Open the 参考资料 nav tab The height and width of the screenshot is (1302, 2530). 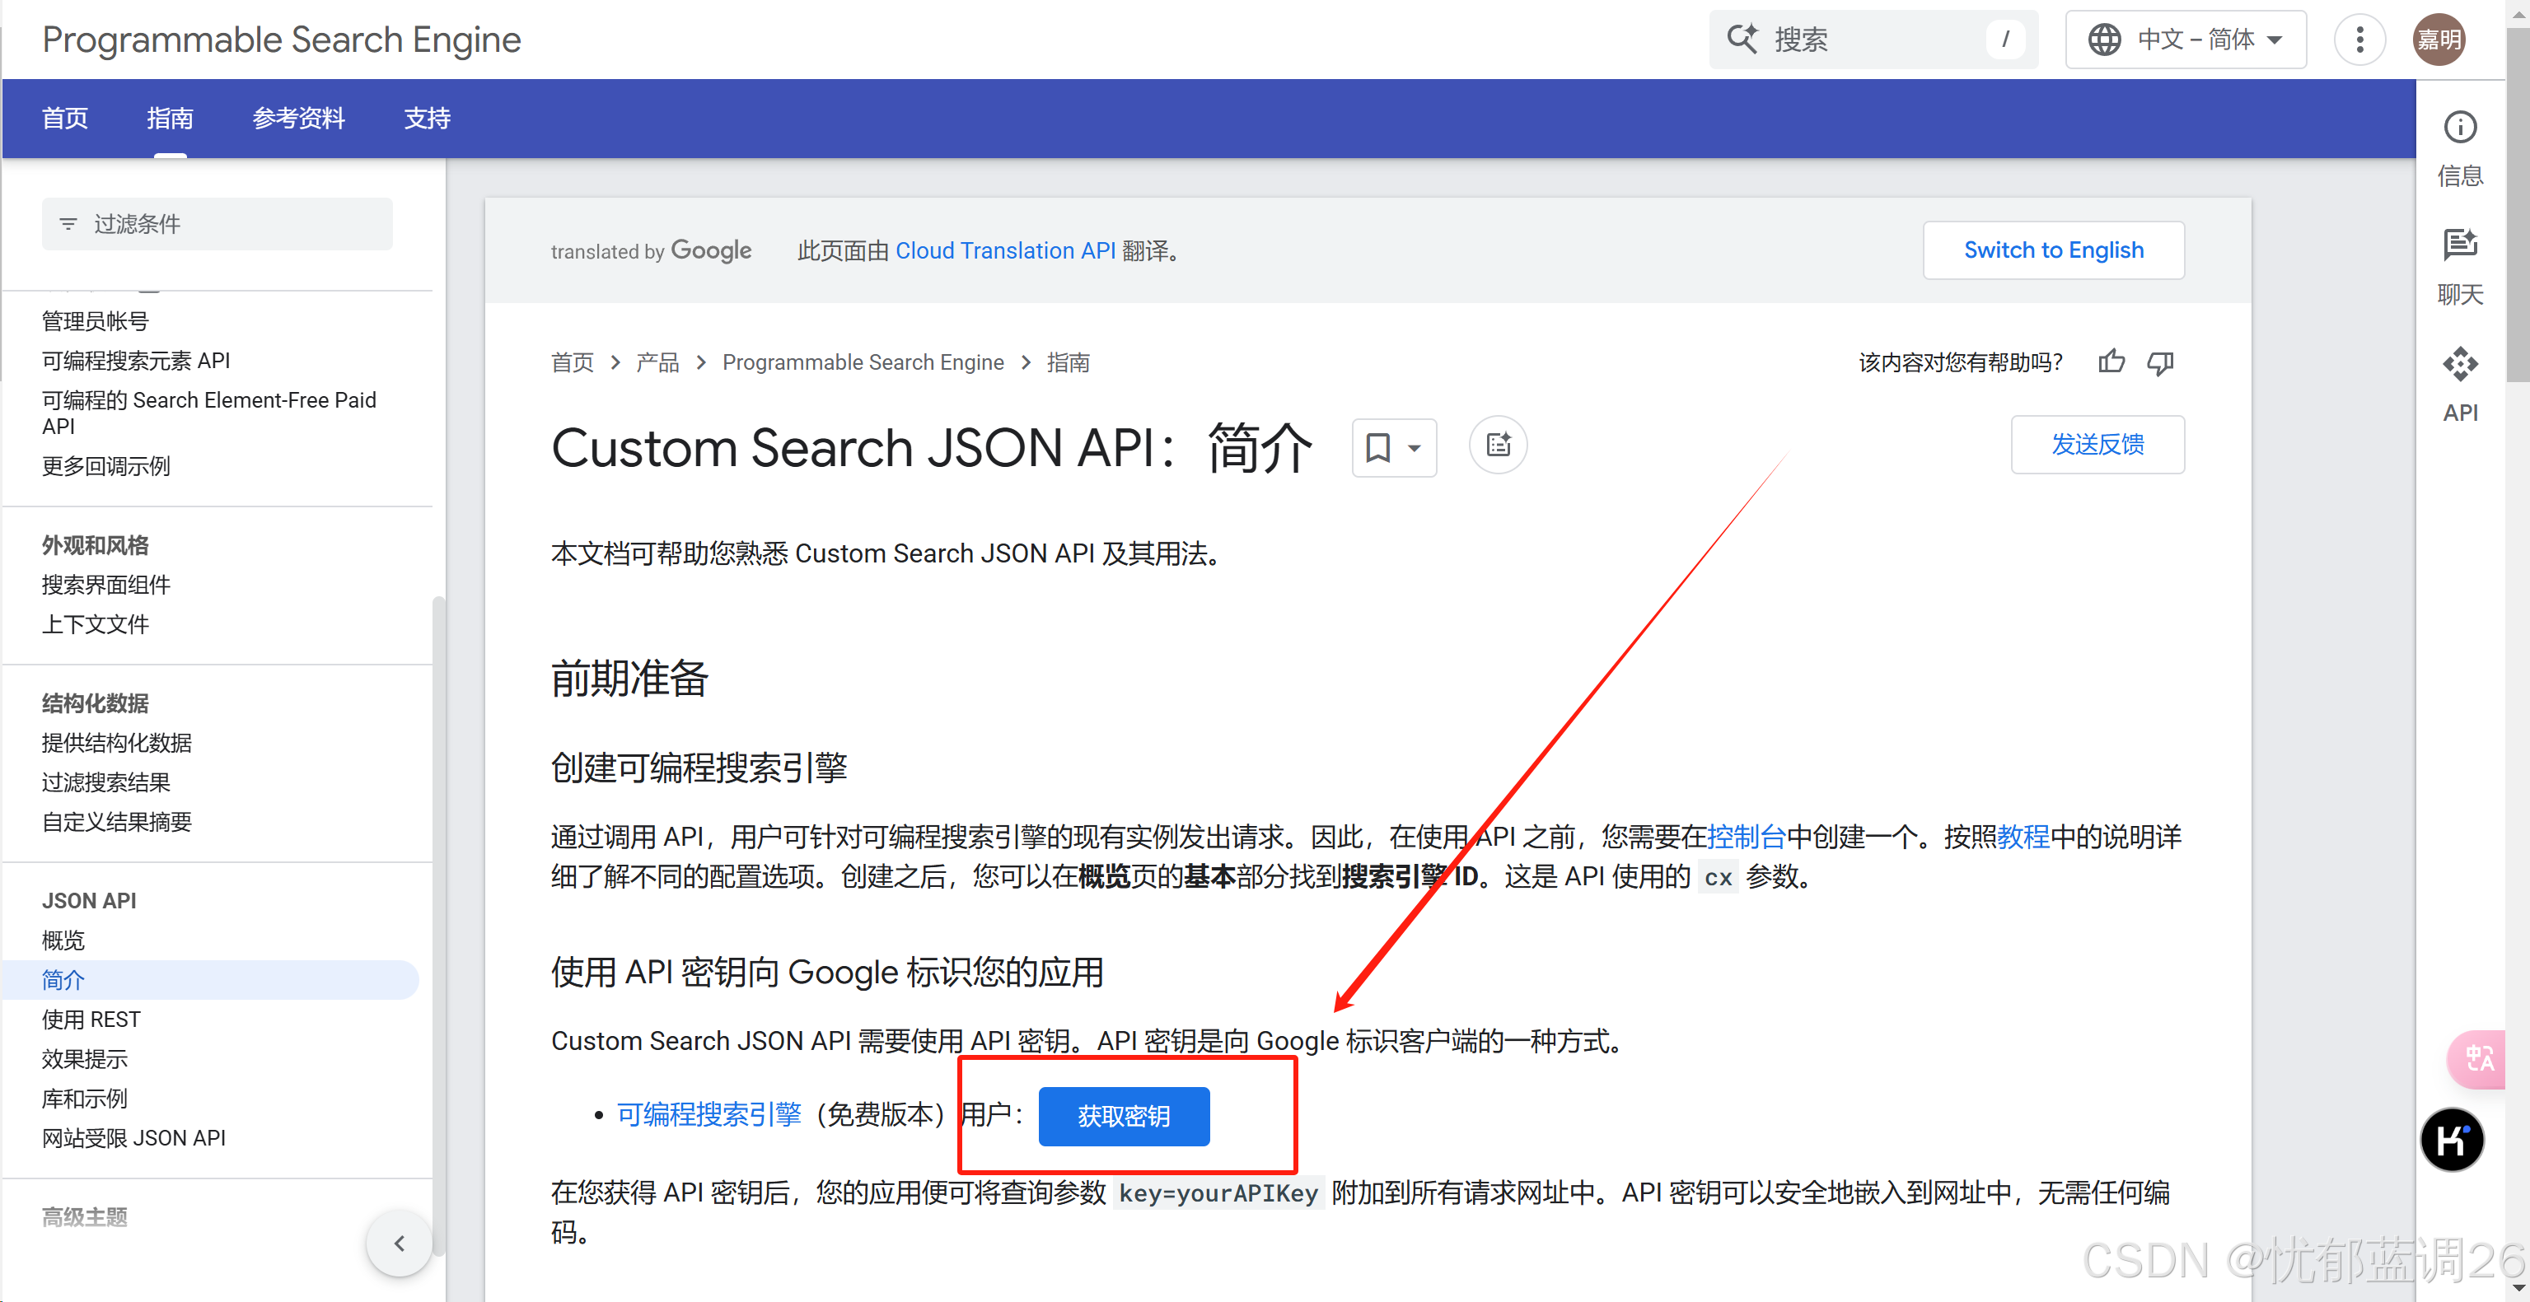(298, 118)
